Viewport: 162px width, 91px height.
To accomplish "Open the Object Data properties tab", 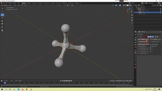I will click(135, 62).
